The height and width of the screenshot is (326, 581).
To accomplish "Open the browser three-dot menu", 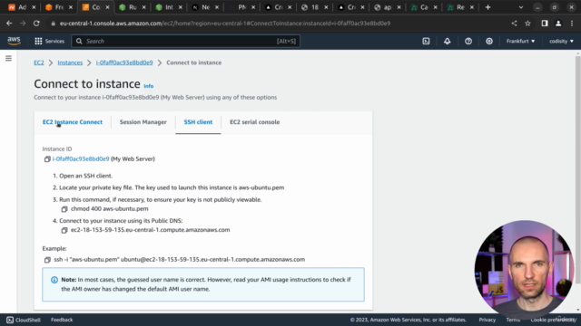I will click(572, 24).
